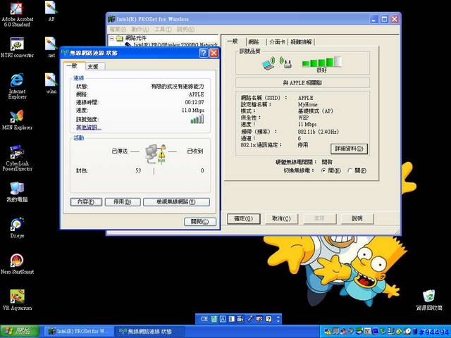Switch to Intel(R) PROSet taskbar button
Screen dimensions: 451x338
(x=78, y=332)
